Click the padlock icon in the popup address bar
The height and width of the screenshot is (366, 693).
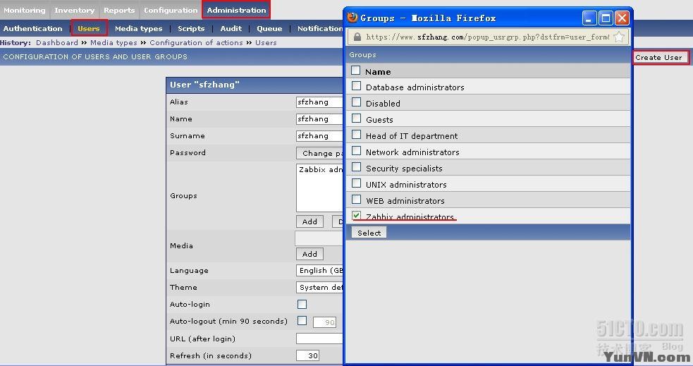click(x=357, y=37)
